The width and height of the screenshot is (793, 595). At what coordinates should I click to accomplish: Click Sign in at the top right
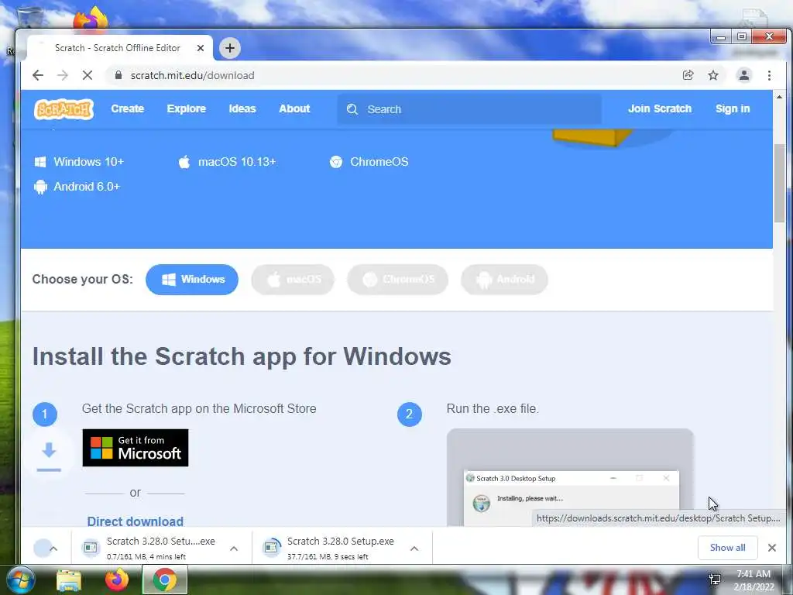point(733,108)
